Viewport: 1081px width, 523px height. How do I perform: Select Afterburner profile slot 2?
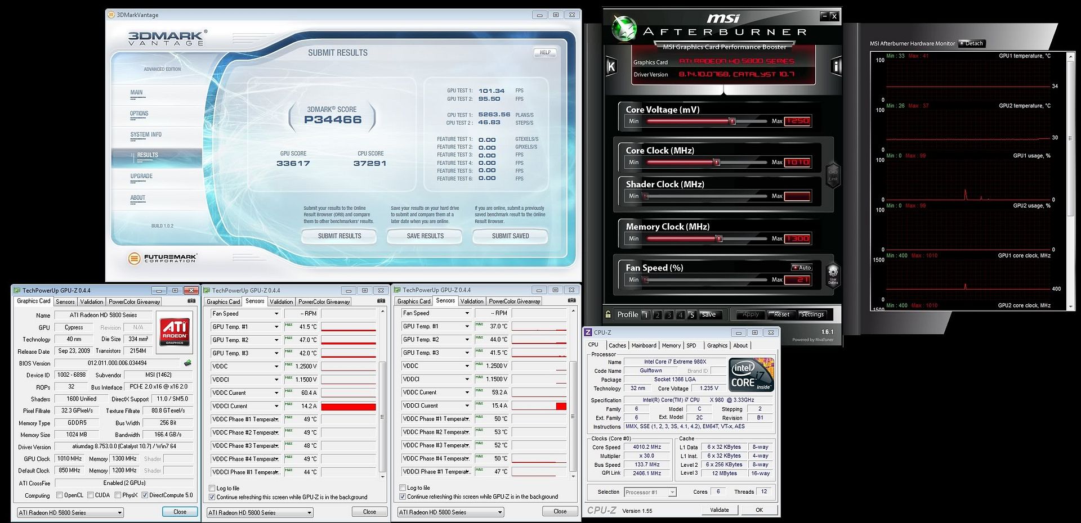pos(657,315)
